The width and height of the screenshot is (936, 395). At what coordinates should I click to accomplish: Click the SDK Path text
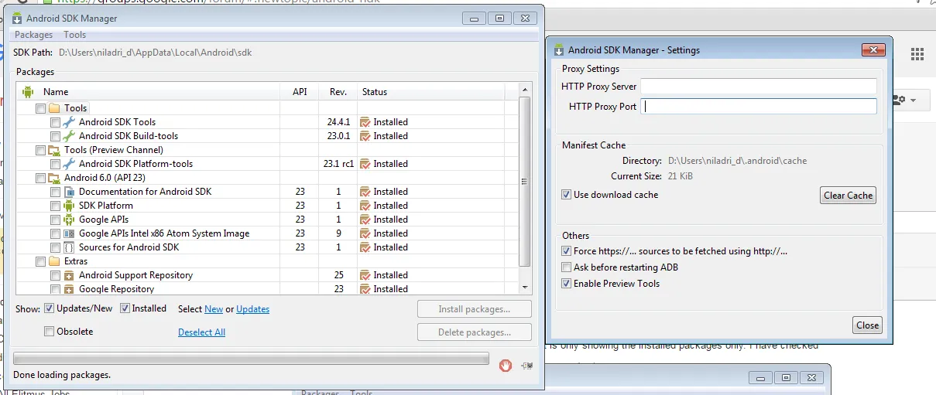click(x=155, y=53)
